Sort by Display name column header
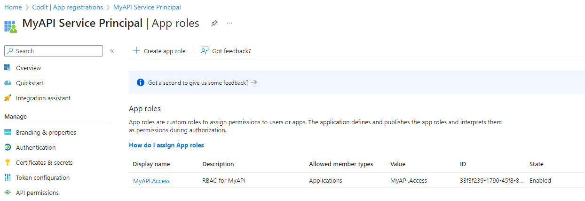Viewport: 585px width, 201px height. (151, 164)
